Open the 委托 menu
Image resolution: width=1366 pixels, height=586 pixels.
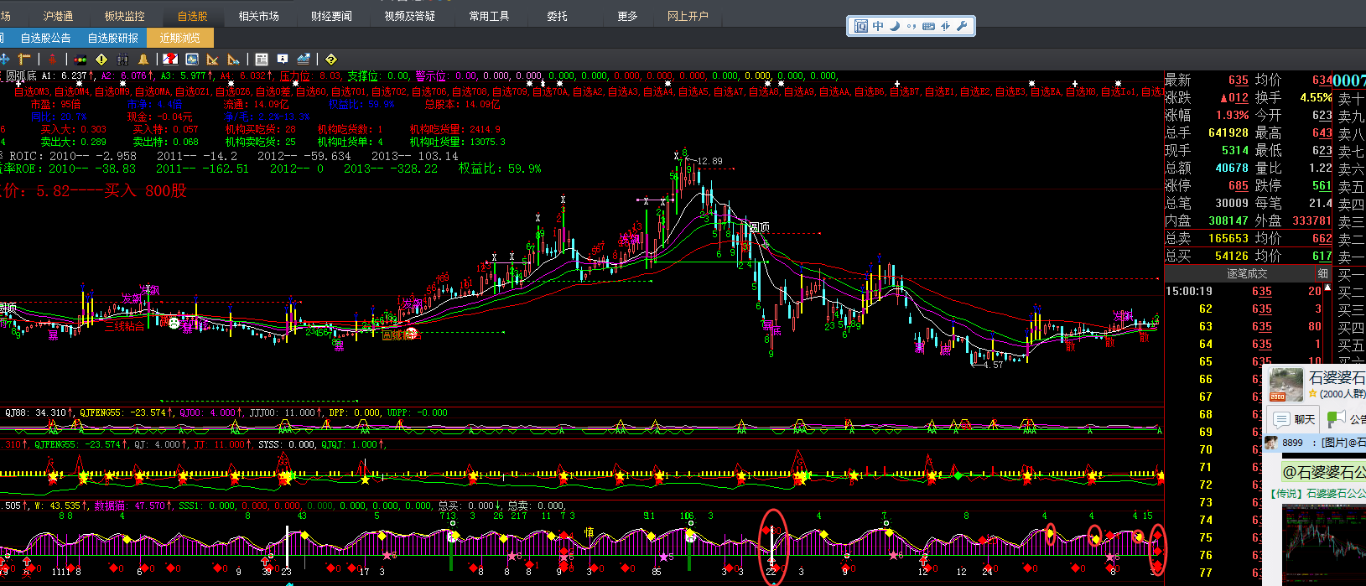(x=557, y=16)
